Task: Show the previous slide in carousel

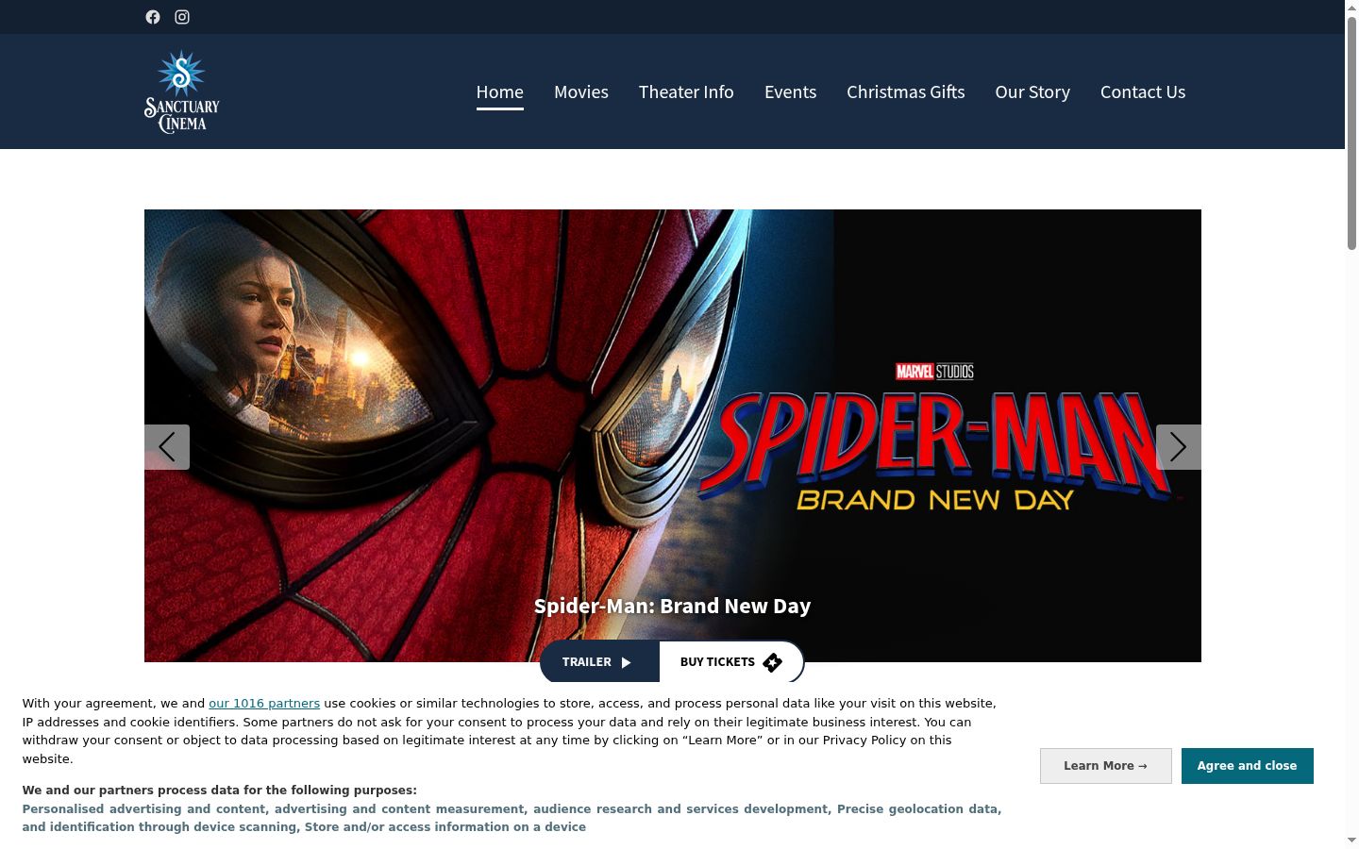Action: pos(167,447)
